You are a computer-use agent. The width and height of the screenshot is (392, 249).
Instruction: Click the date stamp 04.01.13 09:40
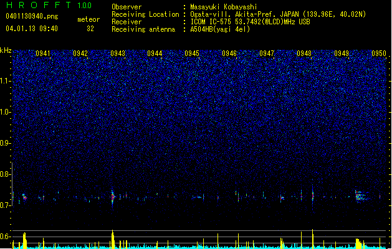tap(32, 29)
